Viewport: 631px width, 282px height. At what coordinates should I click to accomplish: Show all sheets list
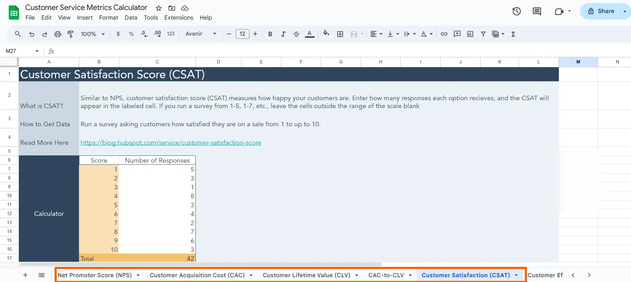click(x=42, y=275)
